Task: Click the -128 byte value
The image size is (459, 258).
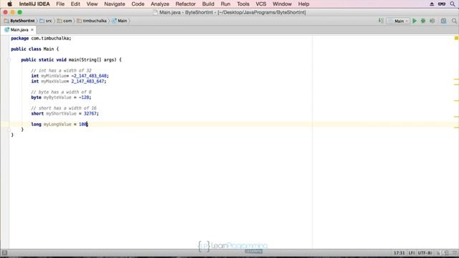Action: coord(84,97)
